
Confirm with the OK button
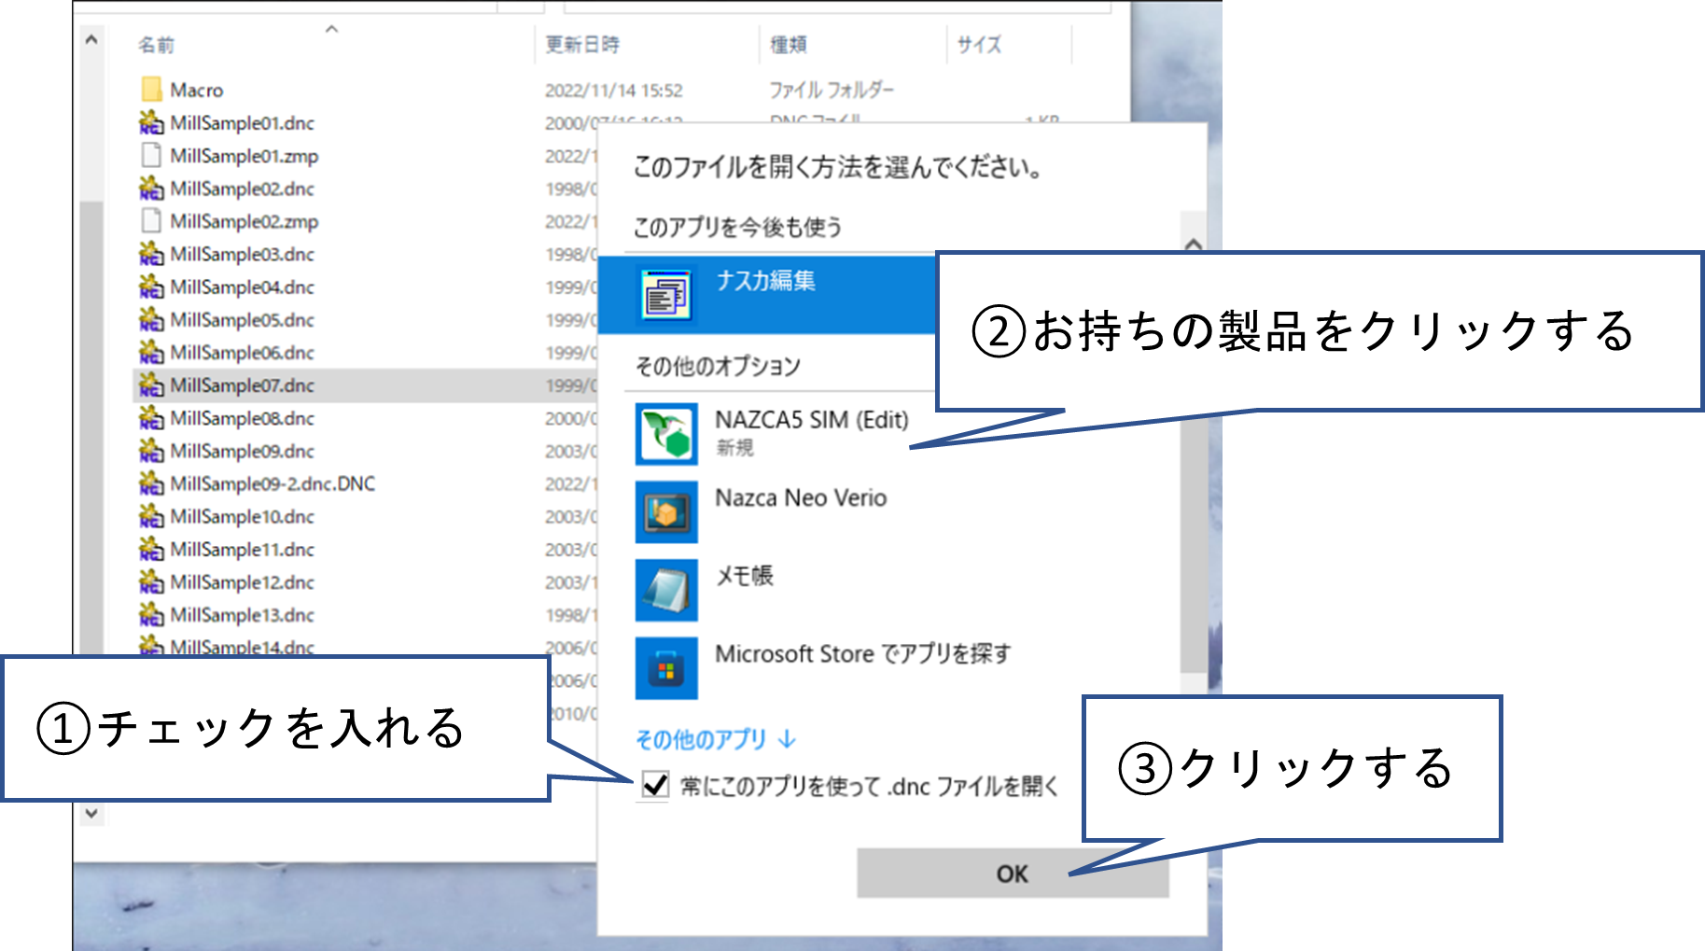1013,874
